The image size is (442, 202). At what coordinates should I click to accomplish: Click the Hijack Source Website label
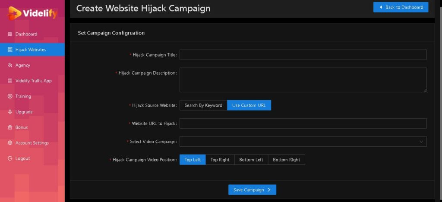(155, 105)
